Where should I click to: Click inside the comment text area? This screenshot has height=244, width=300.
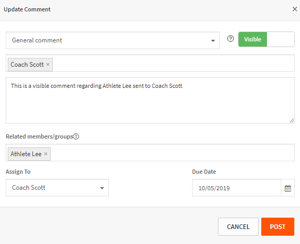point(150,100)
